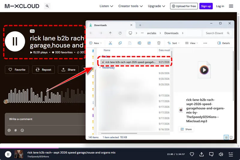This screenshot has height=160, width=240.
Task: Click the Mixcloud search magnifier icon
Action: [x=47, y=6]
